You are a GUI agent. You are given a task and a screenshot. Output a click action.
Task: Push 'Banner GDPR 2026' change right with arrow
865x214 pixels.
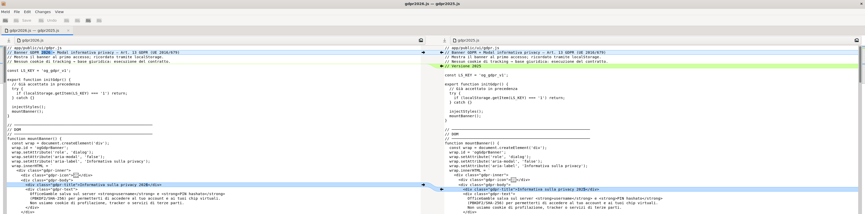click(x=423, y=52)
